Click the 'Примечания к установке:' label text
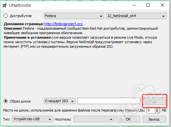The height and width of the screenshot is (127, 171). point(28,37)
